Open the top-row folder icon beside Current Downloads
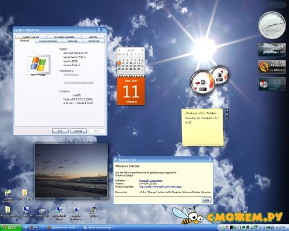 click(25, 195)
